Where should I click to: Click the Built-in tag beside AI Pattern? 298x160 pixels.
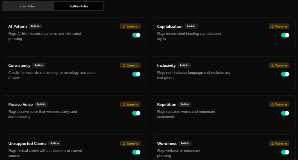pyautogui.click(x=35, y=26)
